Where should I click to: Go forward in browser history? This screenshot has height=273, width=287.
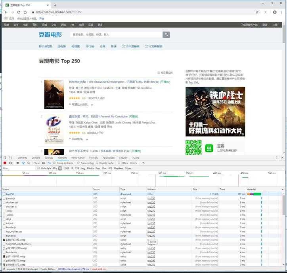pyautogui.click(x=12, y=12)
